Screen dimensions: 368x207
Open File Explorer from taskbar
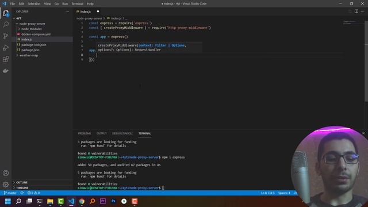pos(50,201)
